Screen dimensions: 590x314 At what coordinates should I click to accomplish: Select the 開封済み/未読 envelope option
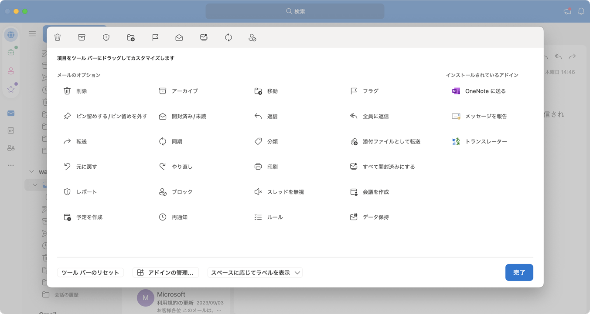click(182, 116)
